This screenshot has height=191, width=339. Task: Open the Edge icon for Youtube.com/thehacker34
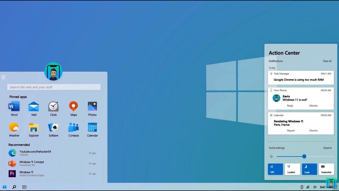tap(12, 153)
